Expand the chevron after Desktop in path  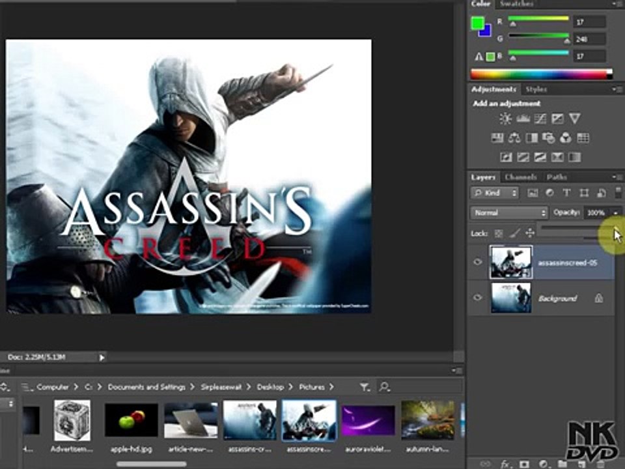291,387
